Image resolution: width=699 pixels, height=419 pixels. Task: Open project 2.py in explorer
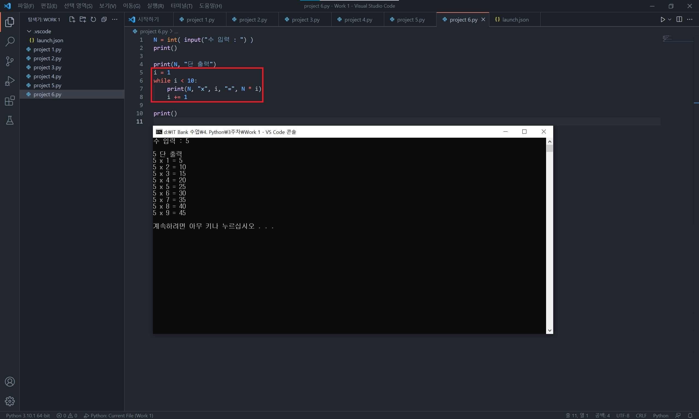click(x=47, y=58)
